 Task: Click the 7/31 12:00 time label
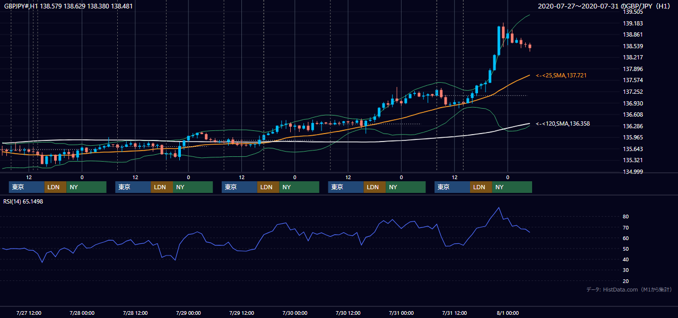[454, 313]
